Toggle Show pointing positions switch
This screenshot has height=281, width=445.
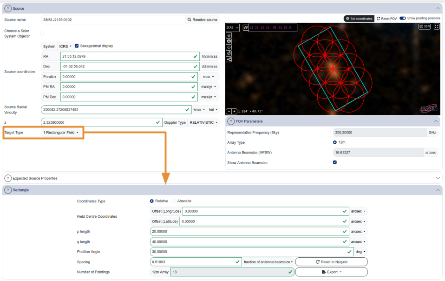(402, 18)
